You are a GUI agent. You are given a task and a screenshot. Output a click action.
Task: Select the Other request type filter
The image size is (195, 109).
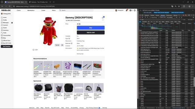click(x=179, y=21)
